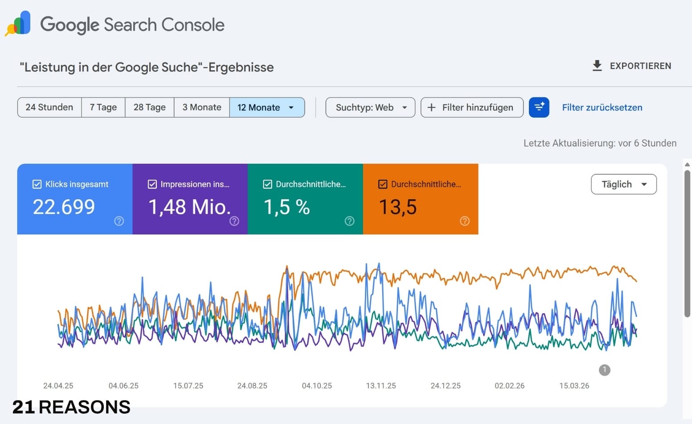Click the green average CTR card

coord(305,199)
